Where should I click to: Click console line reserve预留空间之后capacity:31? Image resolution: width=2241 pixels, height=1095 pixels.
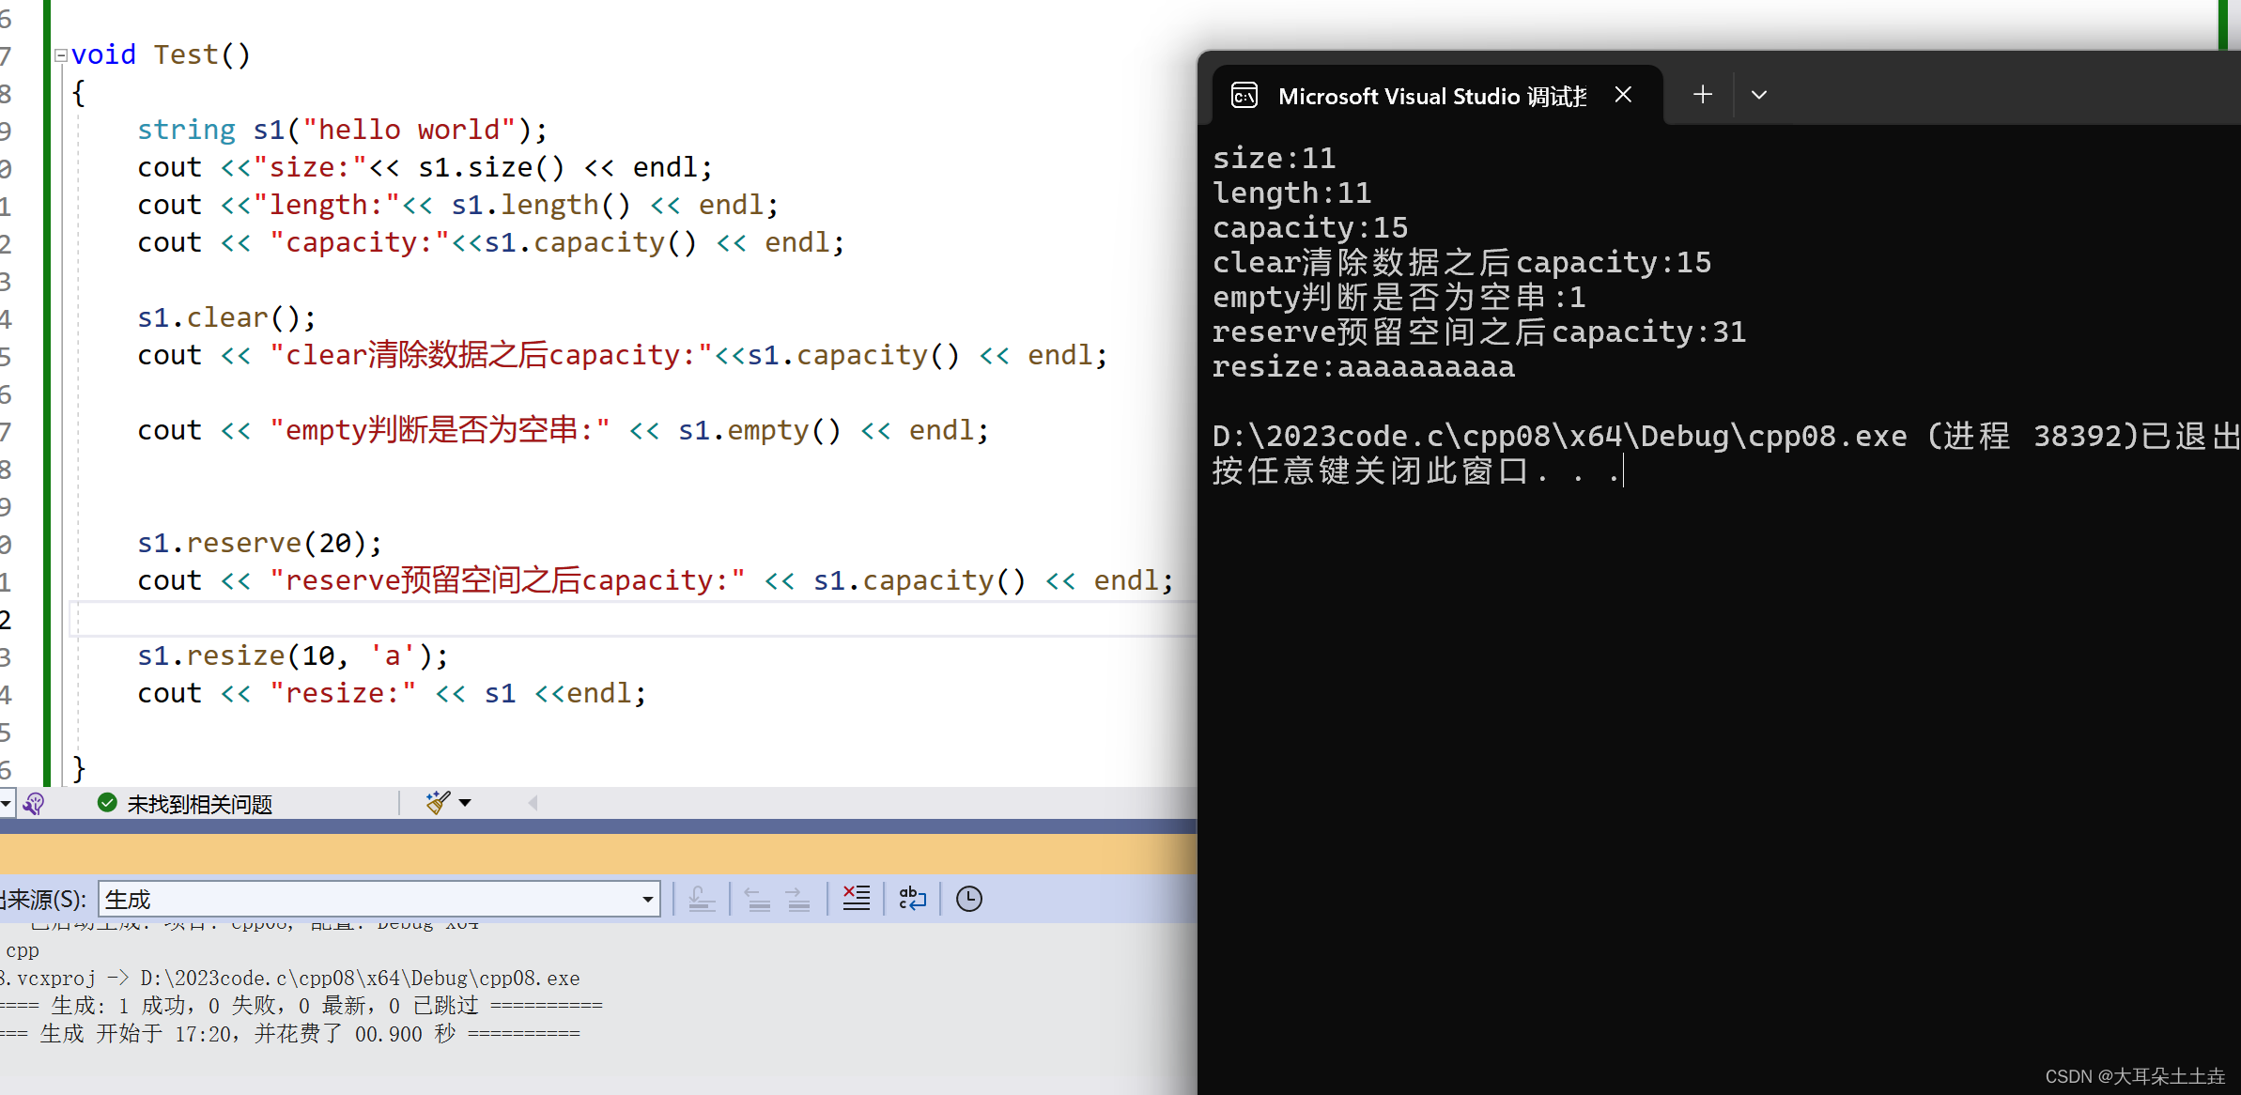click(1479, 332)
